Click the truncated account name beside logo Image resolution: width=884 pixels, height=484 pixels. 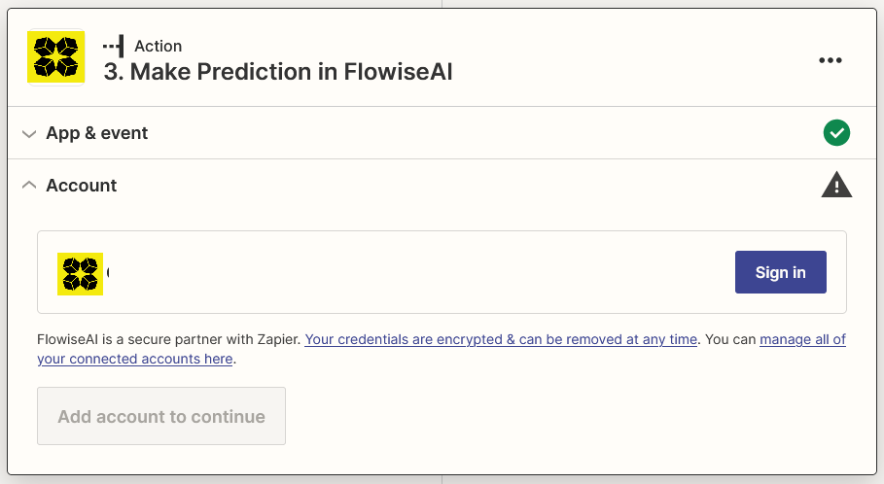pos(107,273)
